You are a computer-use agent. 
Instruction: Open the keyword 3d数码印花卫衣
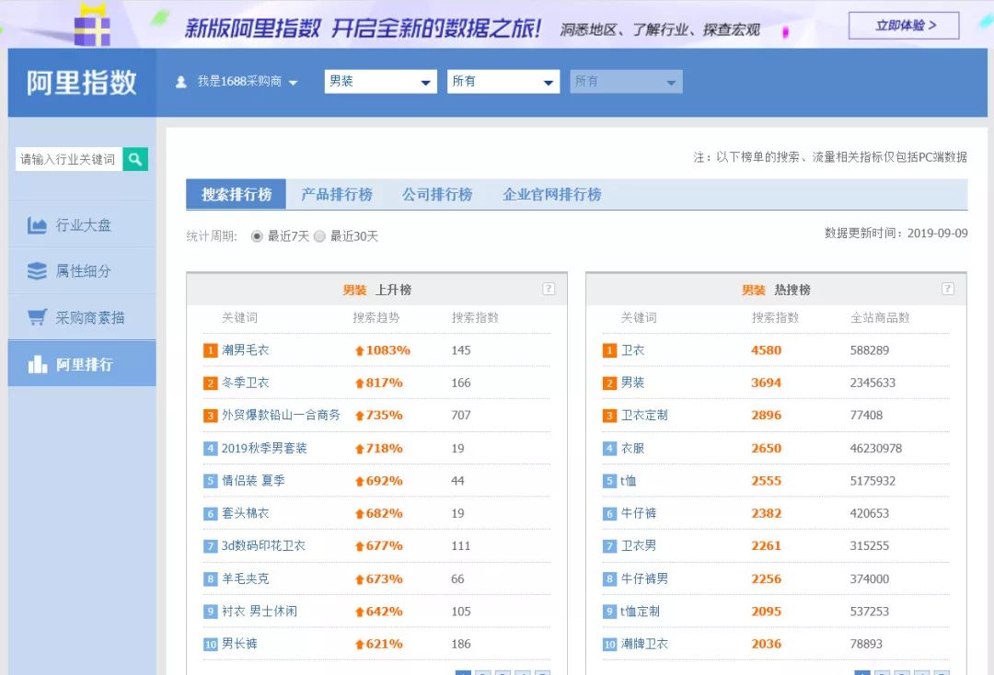coord(263,546)
